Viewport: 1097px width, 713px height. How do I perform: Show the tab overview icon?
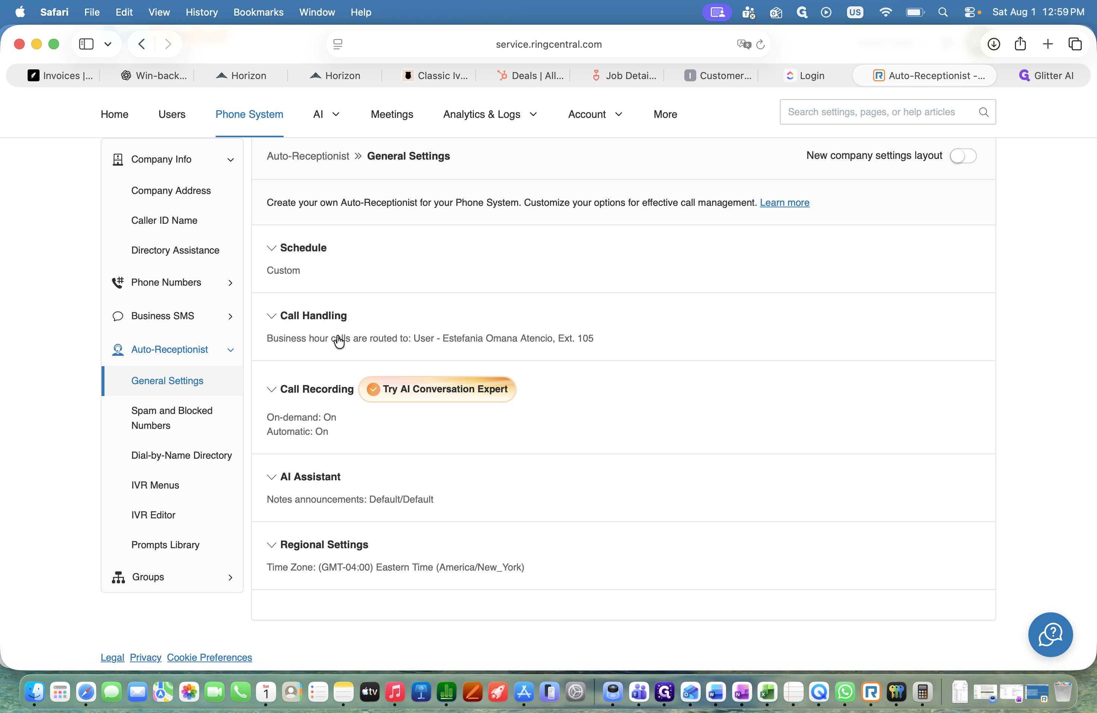pos(1074,44)
